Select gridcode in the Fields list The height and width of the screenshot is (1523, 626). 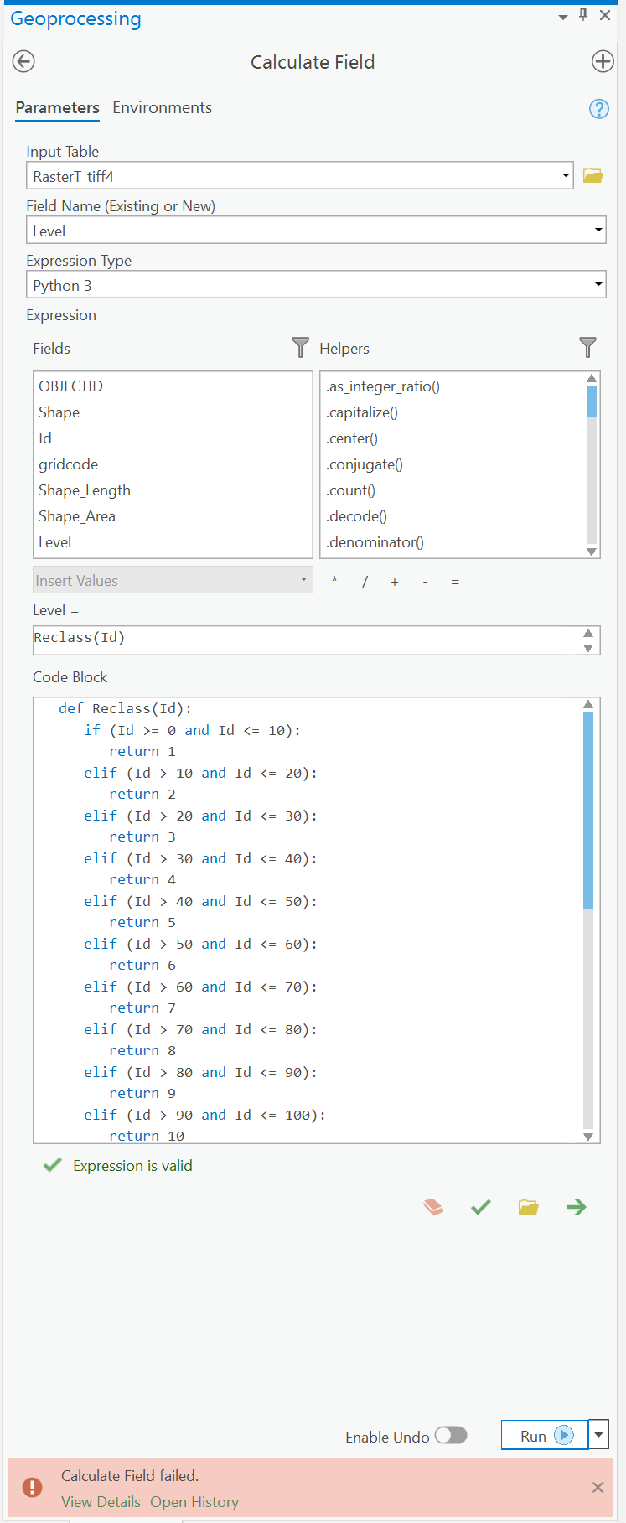(x=68, y=464)
